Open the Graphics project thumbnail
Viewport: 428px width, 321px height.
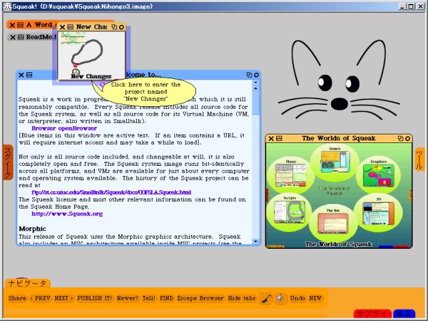pos(379,175)
